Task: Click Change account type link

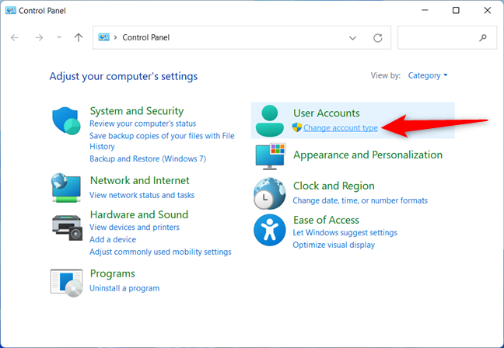Action: tap(341, 127)
